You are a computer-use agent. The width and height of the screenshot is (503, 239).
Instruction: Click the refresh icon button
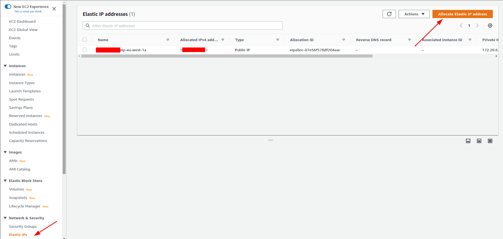(x=389, y=14)
